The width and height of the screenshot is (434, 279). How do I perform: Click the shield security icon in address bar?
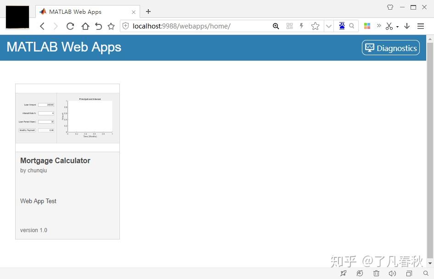(x=126, y=26)
